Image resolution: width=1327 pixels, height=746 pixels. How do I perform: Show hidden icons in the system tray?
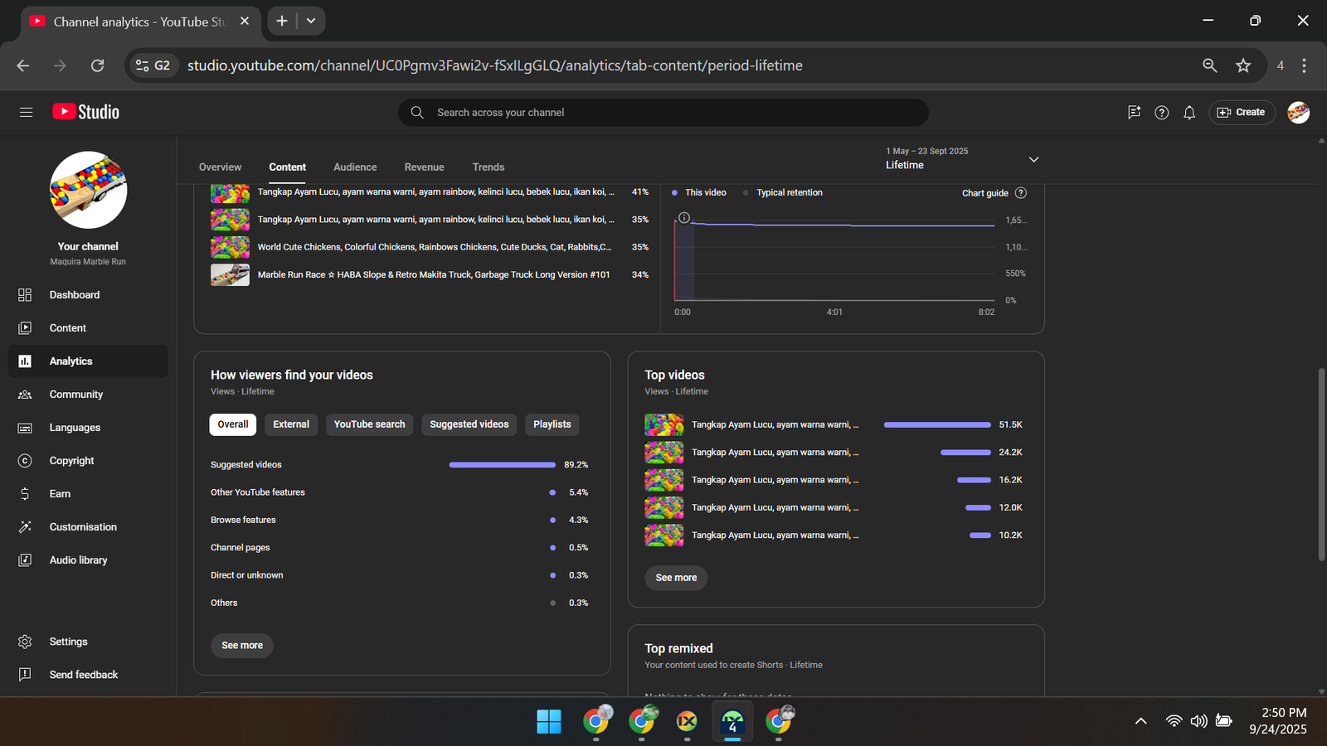click(1140, 721)
